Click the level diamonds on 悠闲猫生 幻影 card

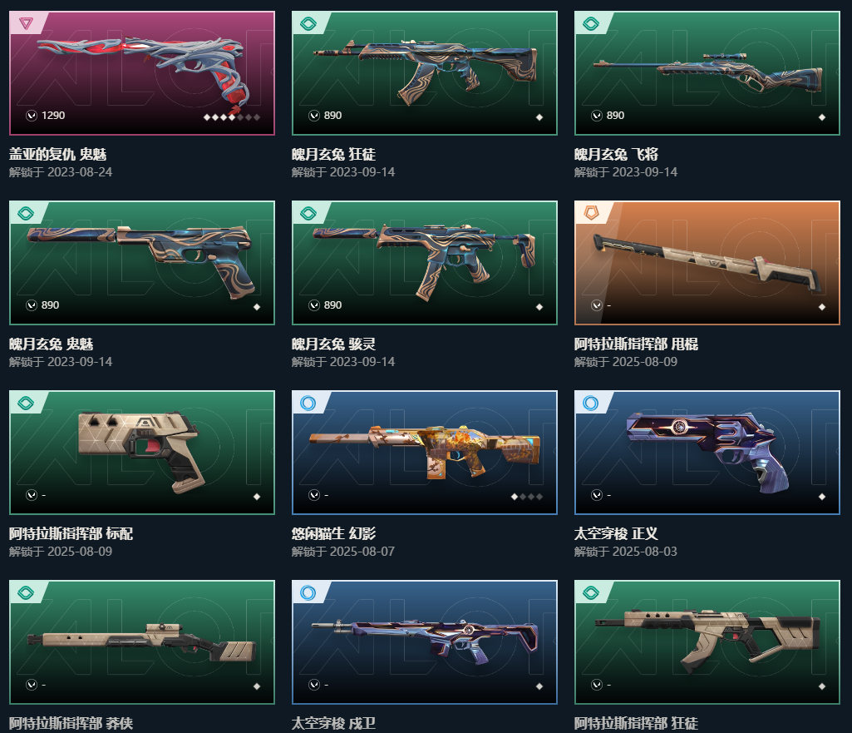[x=527, y=497]
